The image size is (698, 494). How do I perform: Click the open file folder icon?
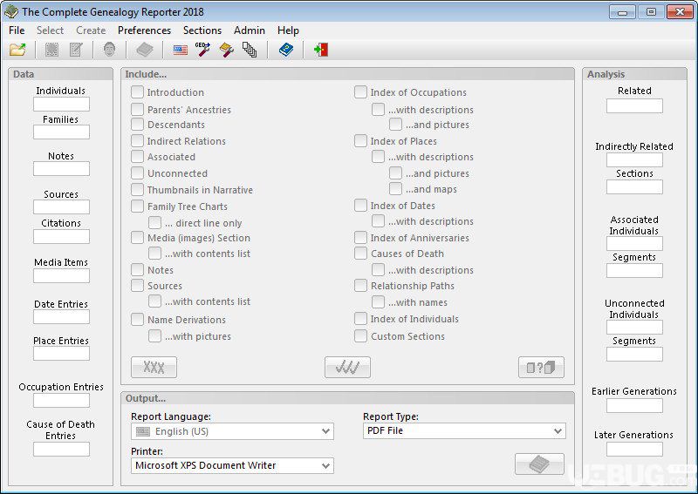click(x=17, y=50)
